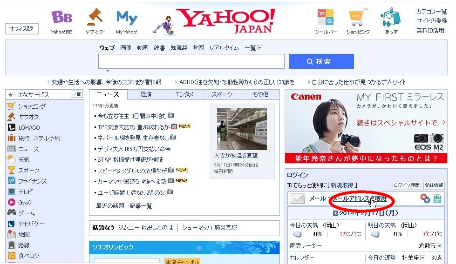
Task: Select the エンタメ tab
Action: 184,94
